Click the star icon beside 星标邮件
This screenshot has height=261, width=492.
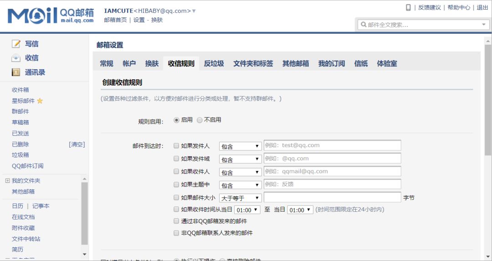pyautogui.click(x=40, y=101)
